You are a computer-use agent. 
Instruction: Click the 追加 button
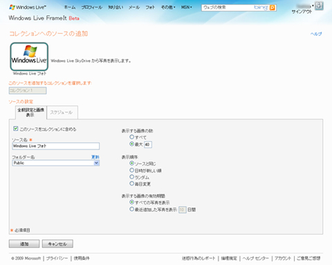coord(24,244)
